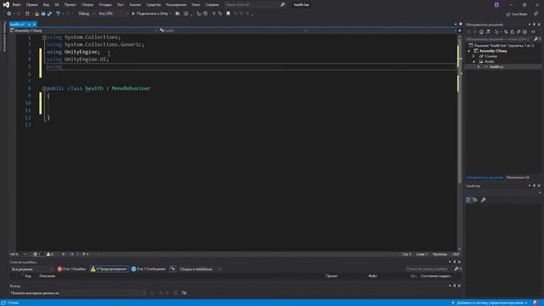Switch to the Изменения Git tab
The height and width of the screenshot is (306, 544).
pos(518,178)
